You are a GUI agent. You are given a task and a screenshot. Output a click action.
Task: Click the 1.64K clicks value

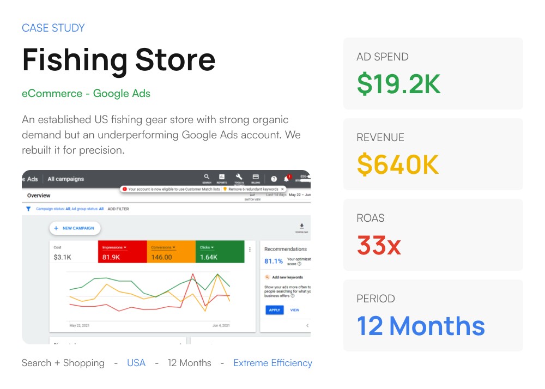(209, 257)
